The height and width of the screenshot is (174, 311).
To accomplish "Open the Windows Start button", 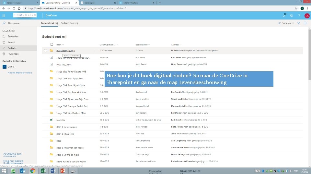I will pos(4,171).
